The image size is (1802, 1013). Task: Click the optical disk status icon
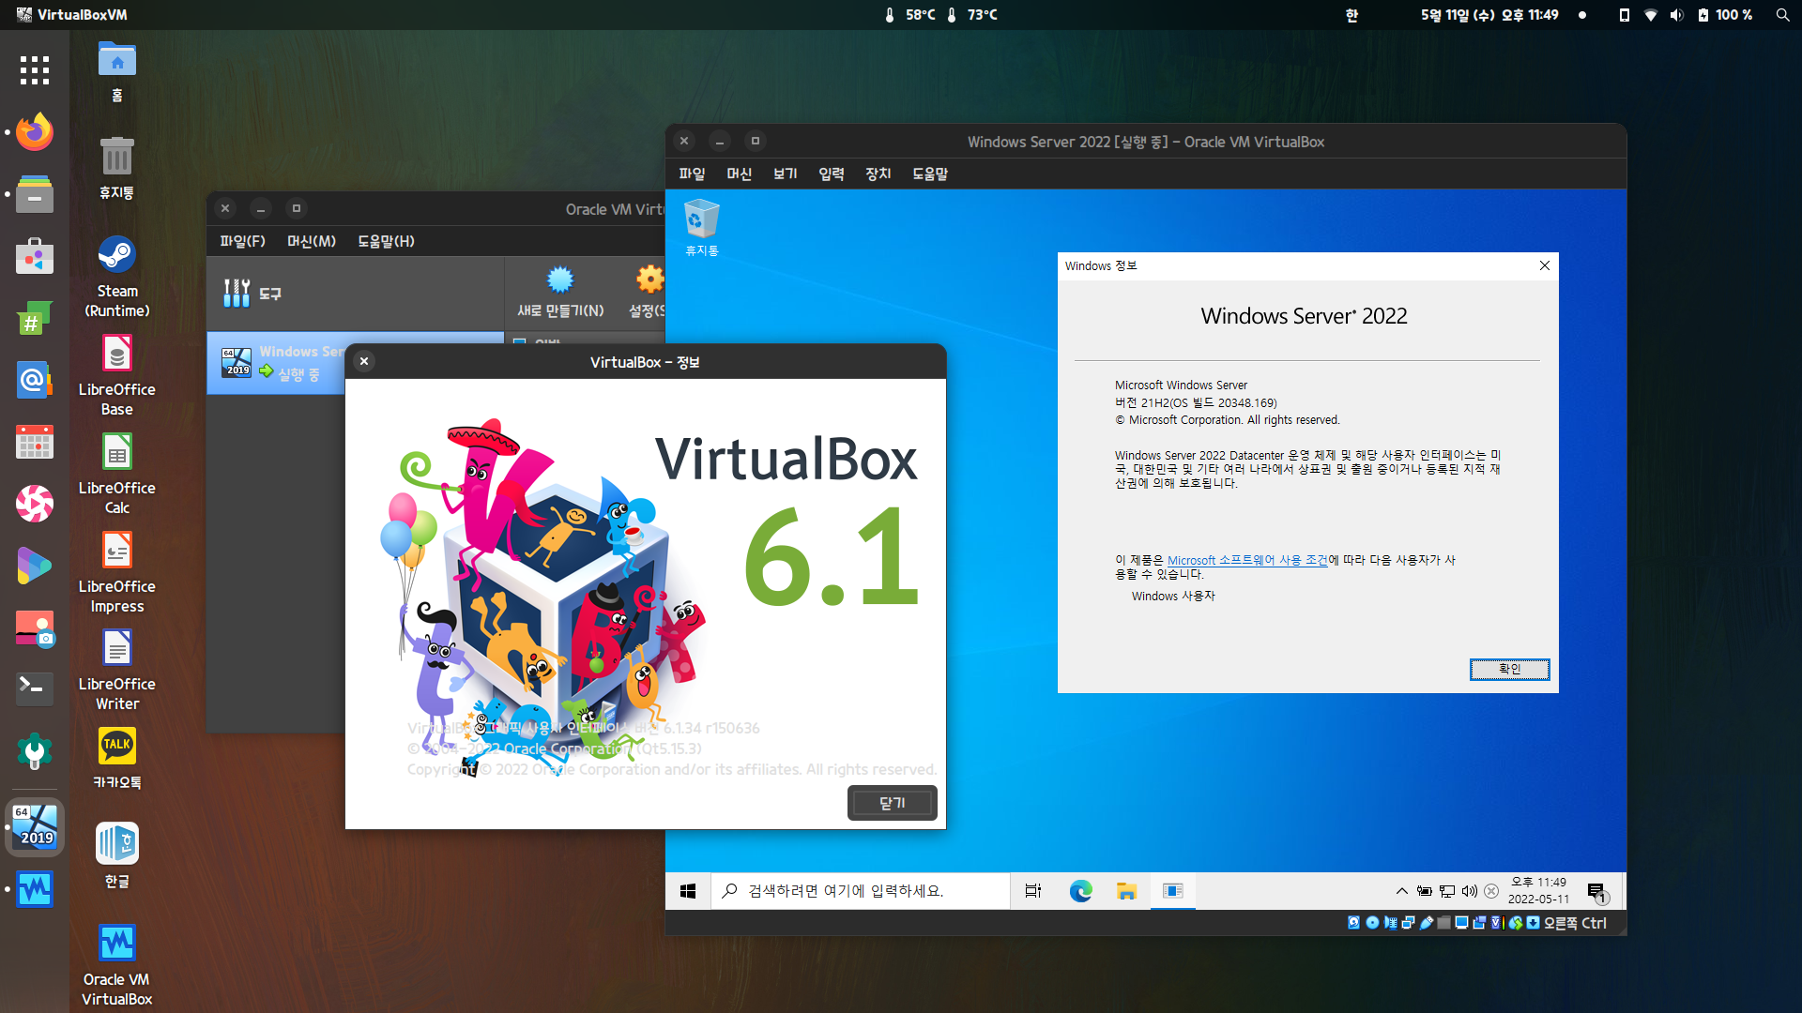[1372, 922]
